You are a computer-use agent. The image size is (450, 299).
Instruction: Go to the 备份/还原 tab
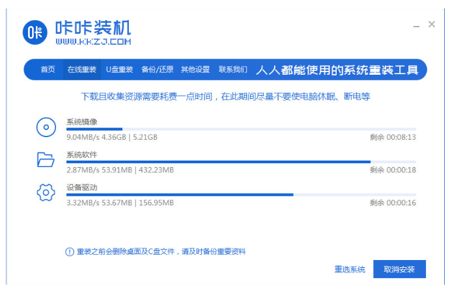pos(157,70)
